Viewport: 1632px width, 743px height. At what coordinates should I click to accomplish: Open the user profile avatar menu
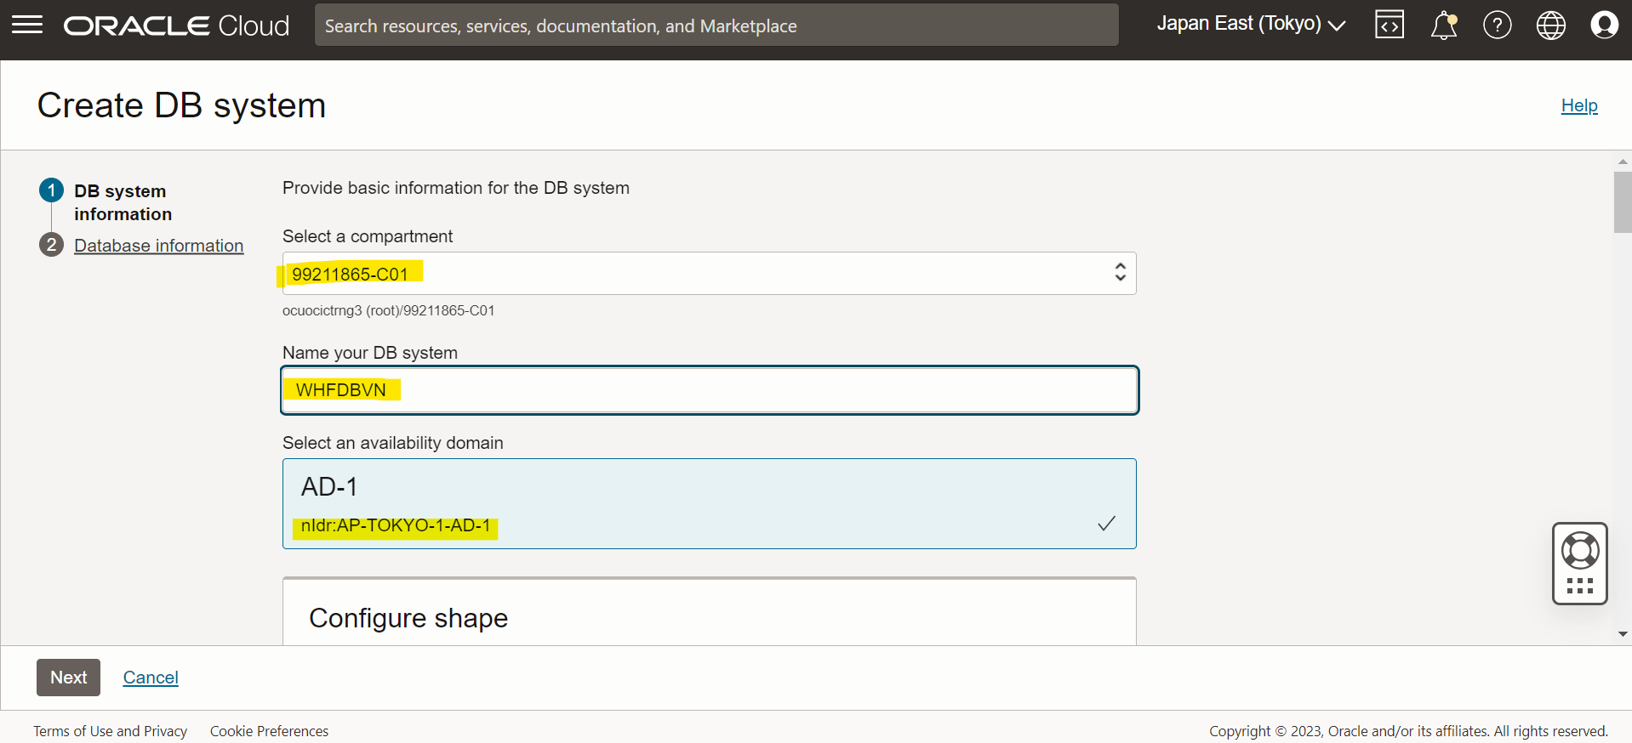click(1605, 25)
